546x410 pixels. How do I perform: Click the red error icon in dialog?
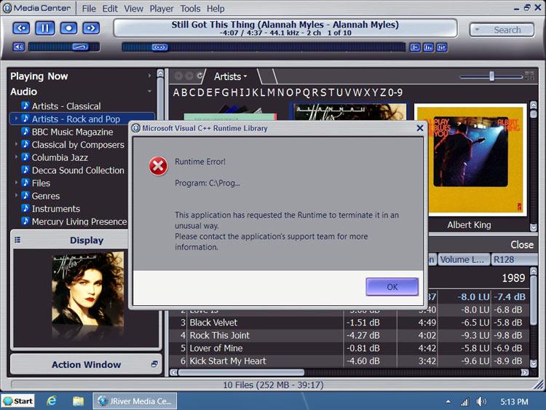tap(158, 167)
